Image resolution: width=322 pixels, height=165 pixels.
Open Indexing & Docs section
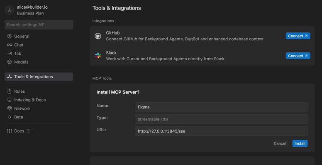point(39,100)
